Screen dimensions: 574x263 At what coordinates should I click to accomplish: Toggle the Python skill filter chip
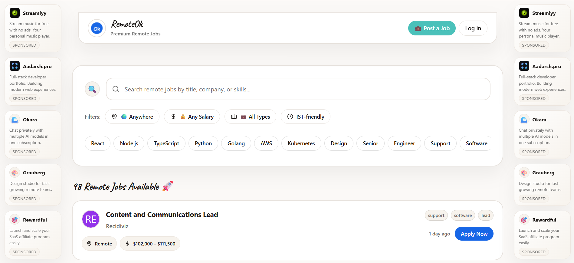[203, 143]
